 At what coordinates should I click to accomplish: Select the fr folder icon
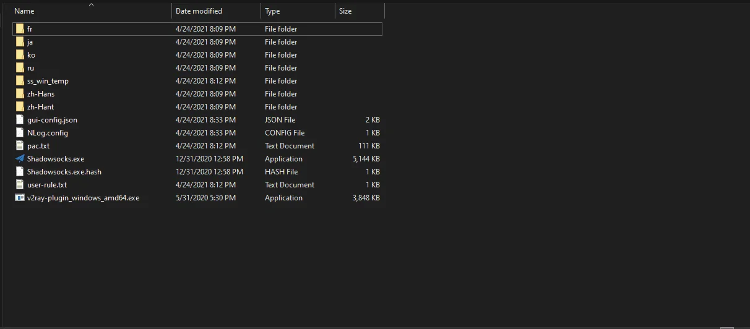(x=20, y=29)
